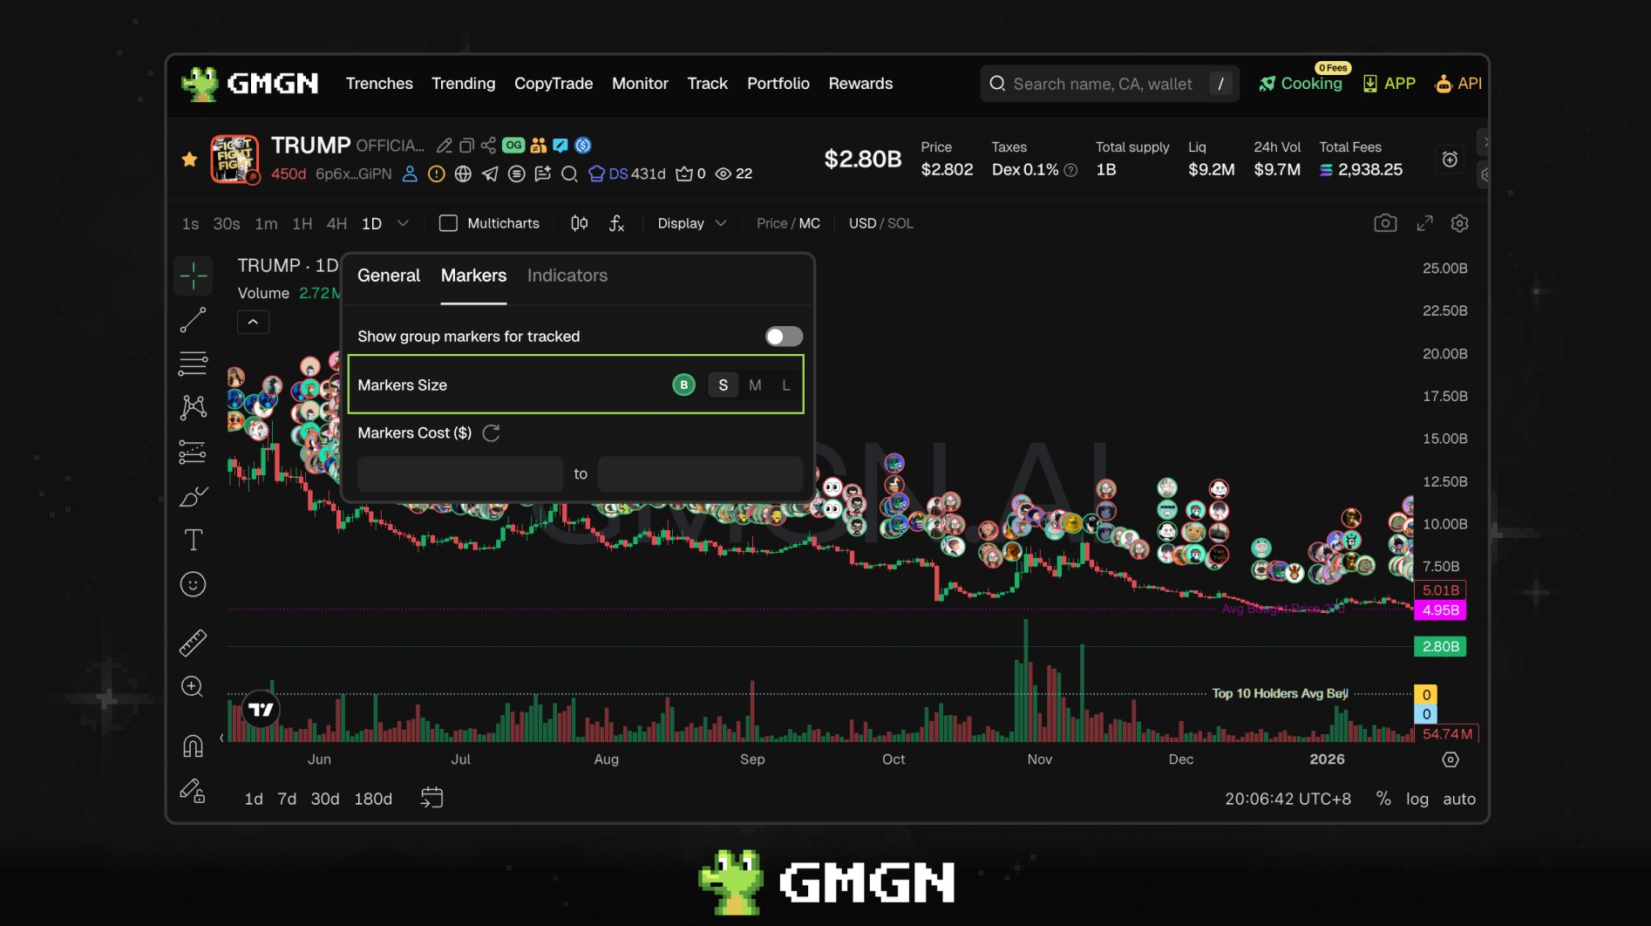Select the 1H timeframe
This screenshot has height=926, width=1651.
302,223
